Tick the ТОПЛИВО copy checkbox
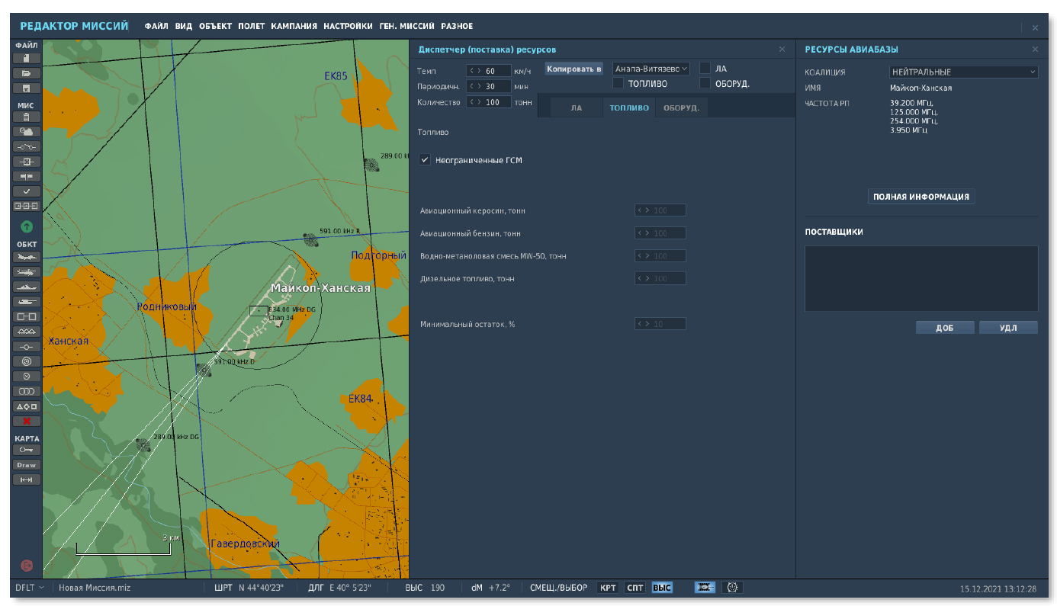 (618, 83)
